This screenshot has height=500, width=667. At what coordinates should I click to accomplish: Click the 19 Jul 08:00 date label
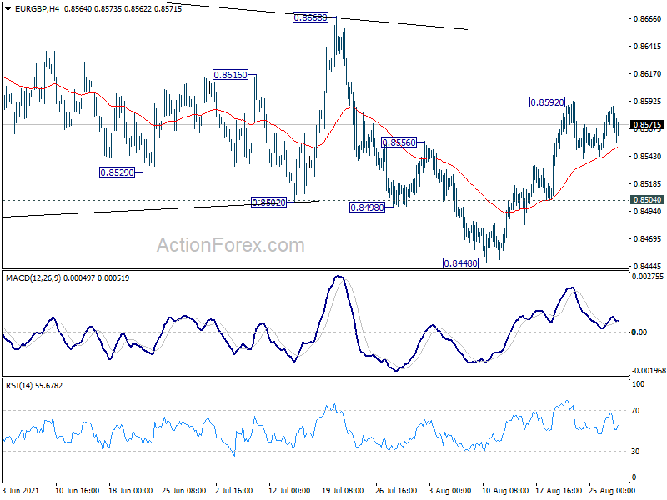point(343,491)
